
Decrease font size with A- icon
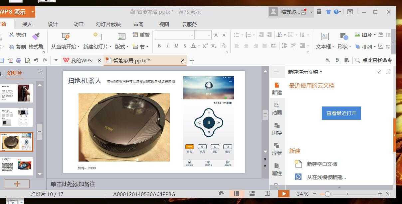tap(225, 35)
